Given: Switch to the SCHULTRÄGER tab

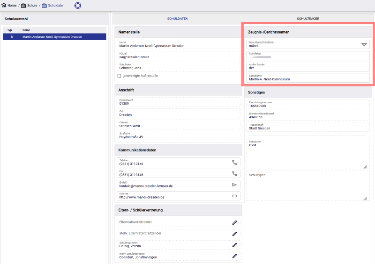Looking at the screenshot, I should (x=308, y=18).
